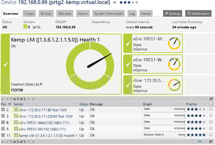Sort table by Message column

tap(96, 104)
